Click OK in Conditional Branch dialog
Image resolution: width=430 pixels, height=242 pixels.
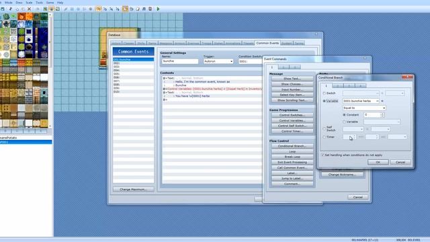[x=378, y=162]
